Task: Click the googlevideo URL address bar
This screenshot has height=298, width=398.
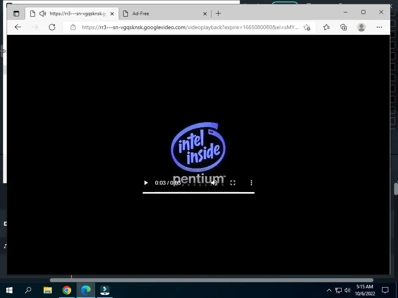Action: (190, 27)
